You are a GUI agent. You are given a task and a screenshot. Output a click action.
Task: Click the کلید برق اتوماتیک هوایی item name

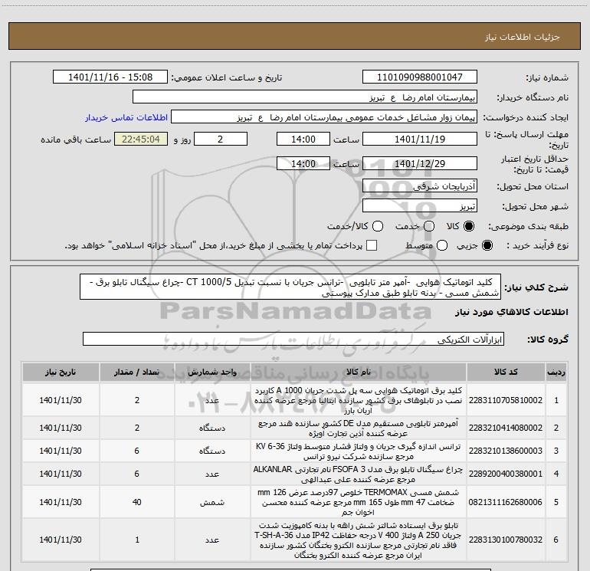[359, 400]
